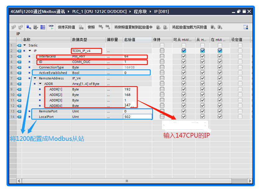Click the tag icon in the InterfaceId row

coord(19,56)
